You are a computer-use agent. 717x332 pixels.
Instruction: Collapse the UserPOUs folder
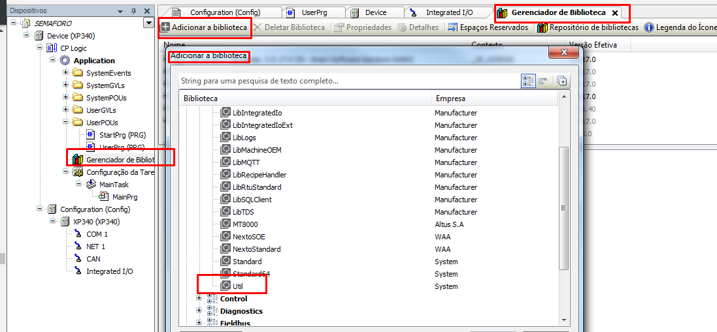click(65, 123)
